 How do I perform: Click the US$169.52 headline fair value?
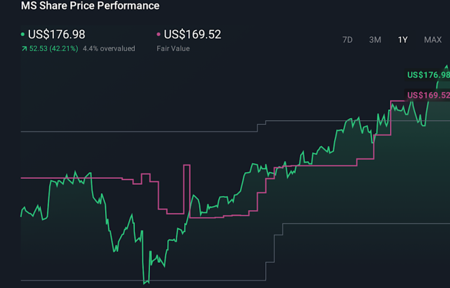click(x=192, y=35)
